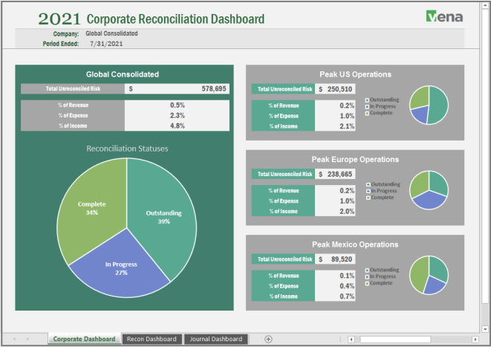Open the Journal Dashboard tab
The height and width of the screenshot is (347, 491).
tap(215, 339)
